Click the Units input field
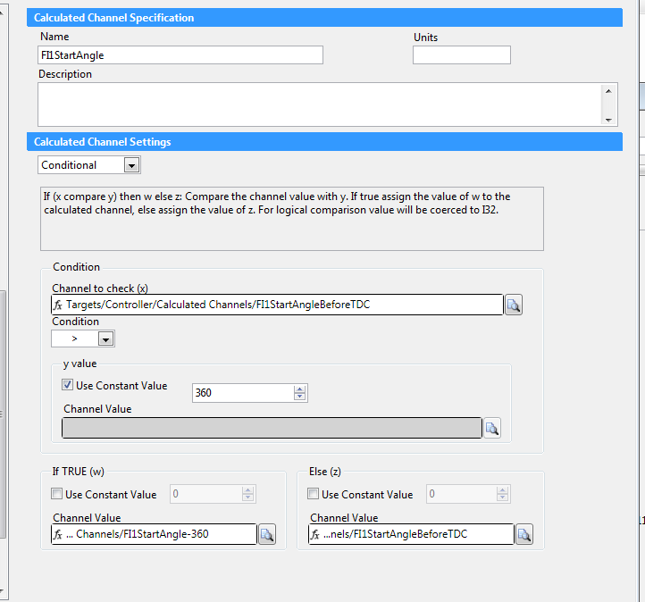The width and height of the screenshot is (645, 602). pyautogui.click(x=461, y=55)
